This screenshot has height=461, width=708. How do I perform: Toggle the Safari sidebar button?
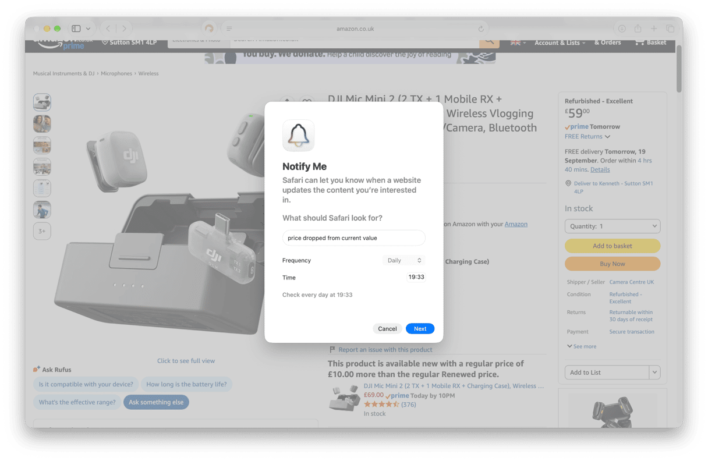coord(76,29)
